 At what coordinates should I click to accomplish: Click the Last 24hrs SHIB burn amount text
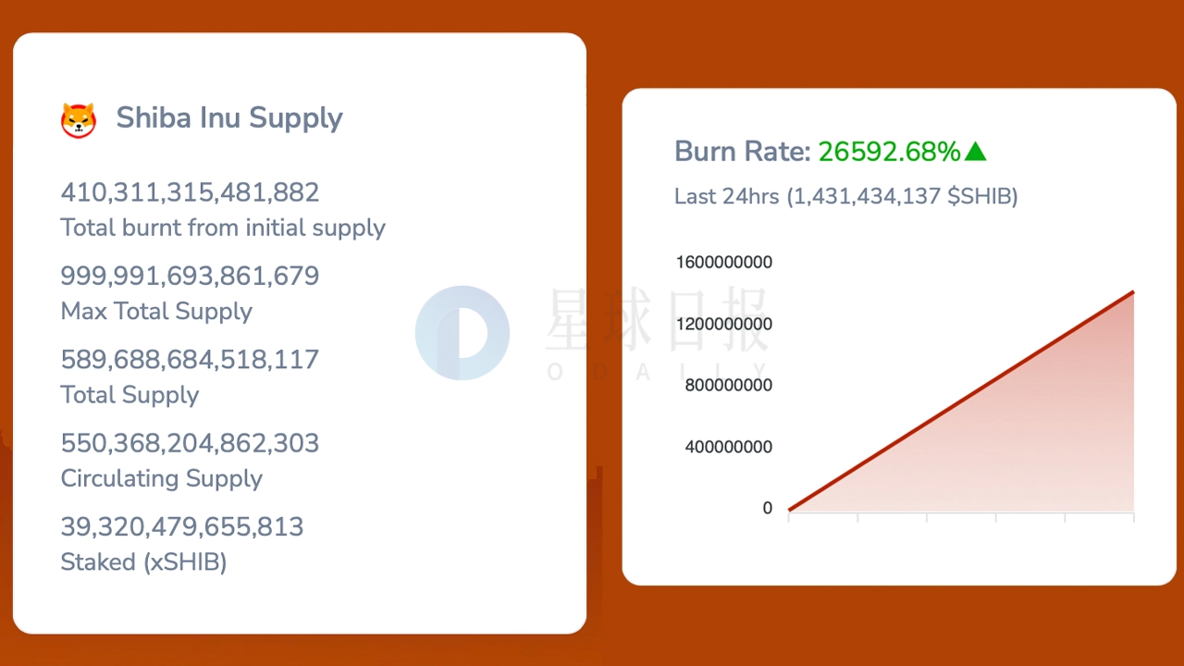(x=845, y=197)
